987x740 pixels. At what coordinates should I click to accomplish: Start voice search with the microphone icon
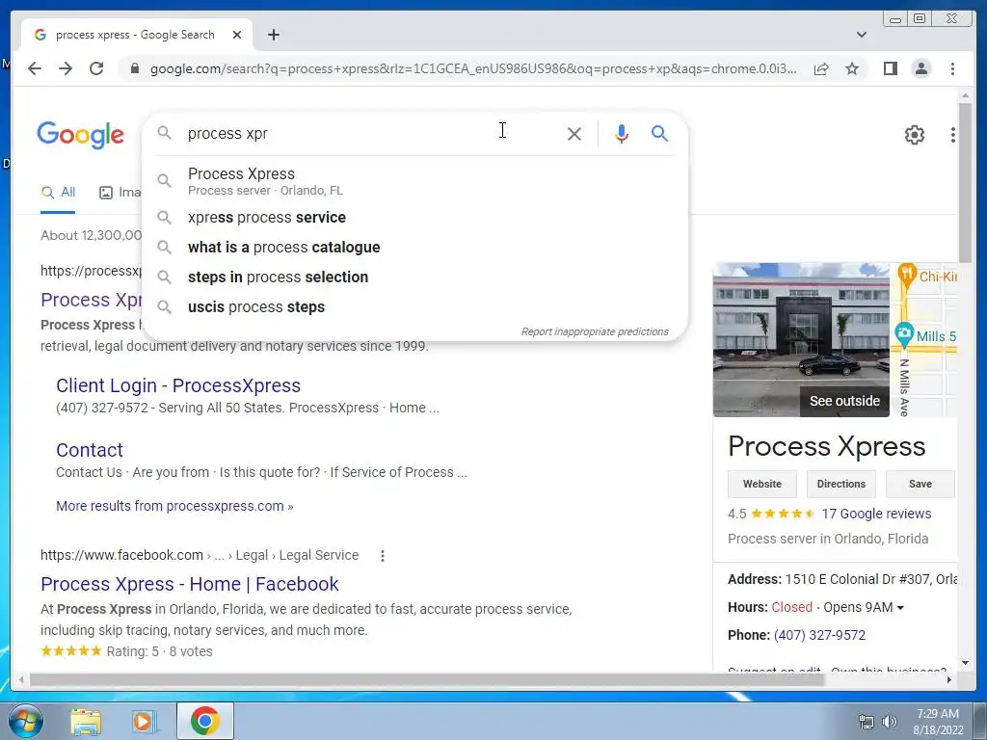click(622, 133)
